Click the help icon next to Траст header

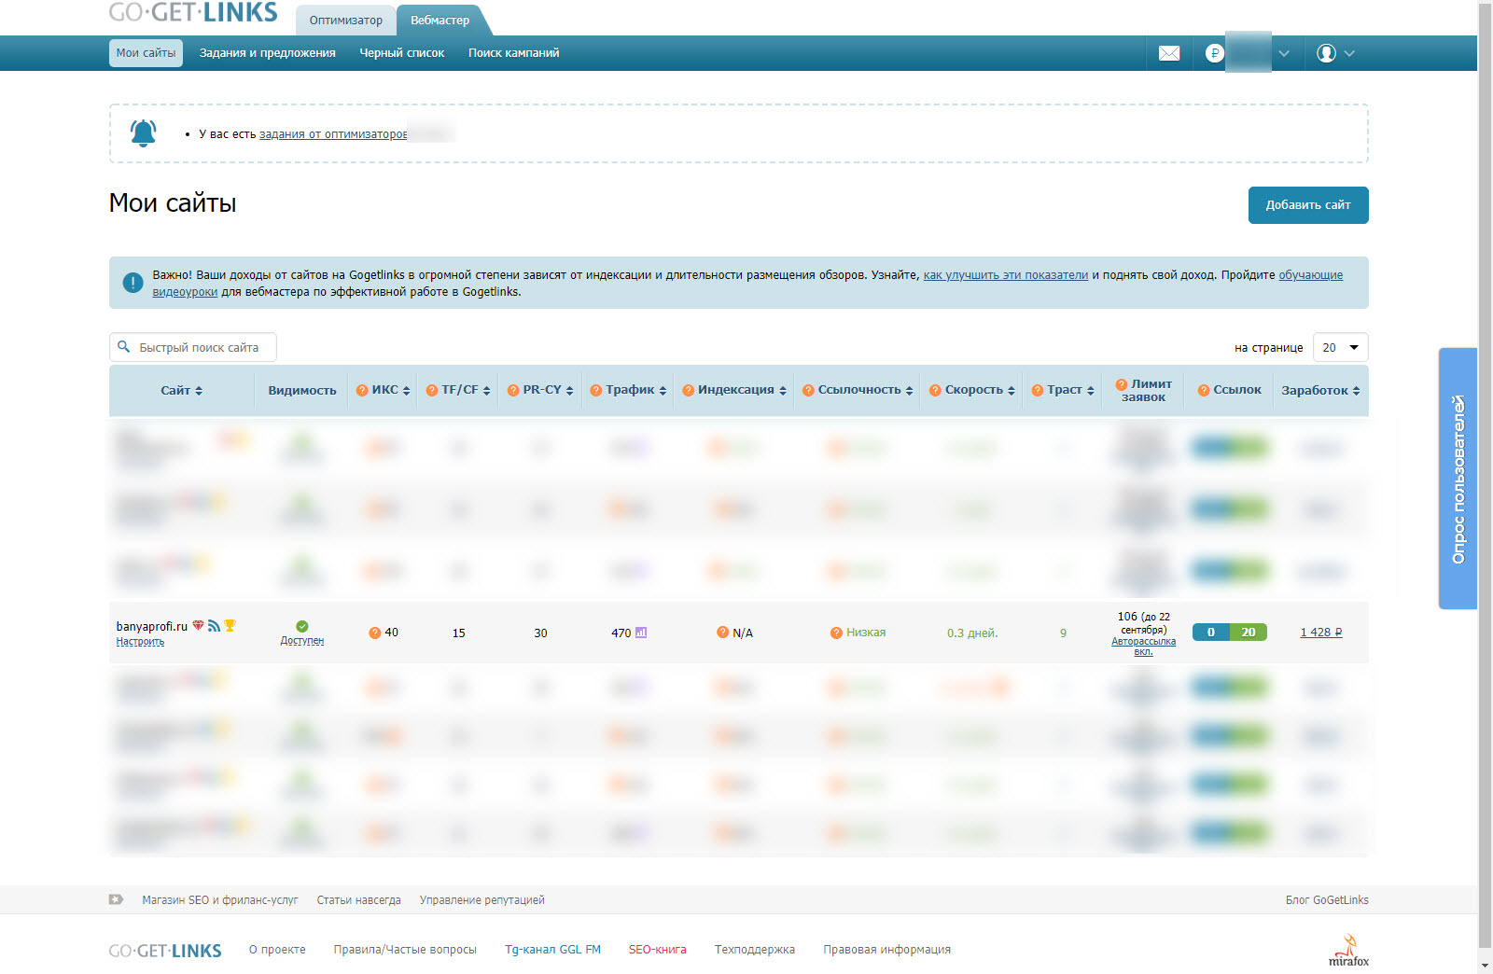(1038, 390)
